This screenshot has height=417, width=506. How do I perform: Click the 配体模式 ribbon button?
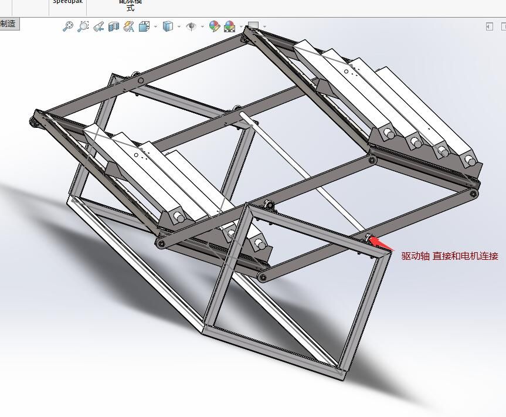click(x=130, y=5)
